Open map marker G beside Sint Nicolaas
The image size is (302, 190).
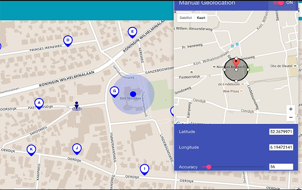click(x=114, y=91)
